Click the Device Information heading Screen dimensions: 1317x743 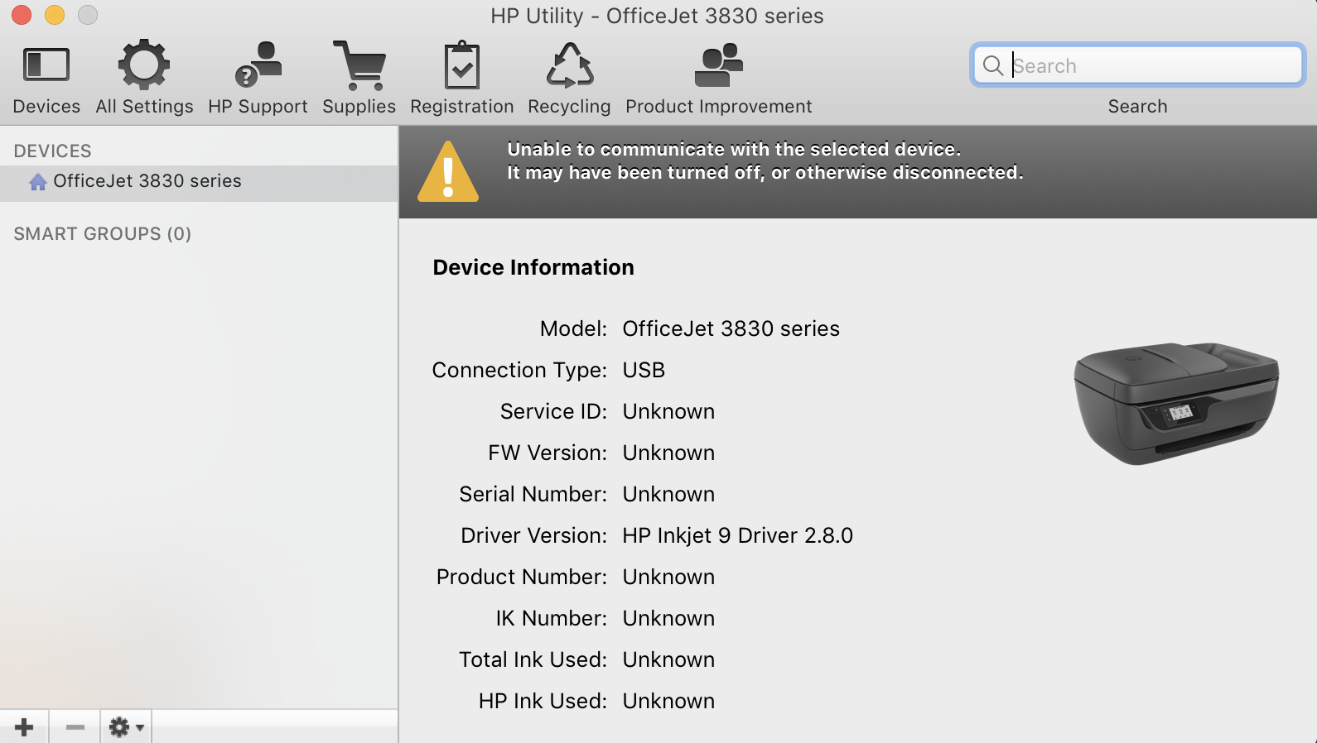533,267
